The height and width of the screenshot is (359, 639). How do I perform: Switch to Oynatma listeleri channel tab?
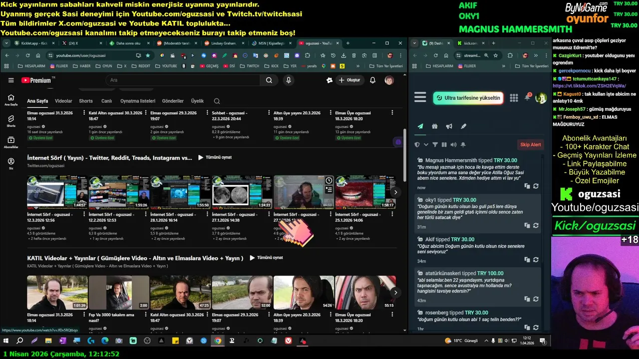point(138,101)
